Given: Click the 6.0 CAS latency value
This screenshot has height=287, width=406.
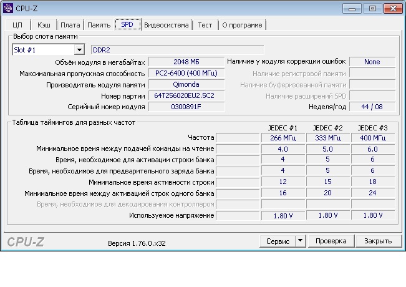Looking at the screenshot, I should [372, 149].
